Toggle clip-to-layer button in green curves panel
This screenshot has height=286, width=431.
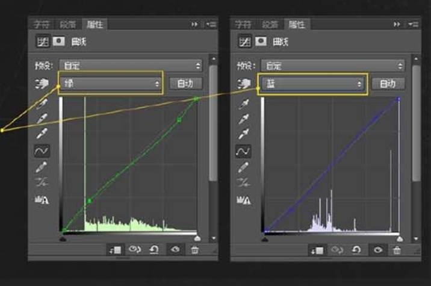click(x=114, y=249)
